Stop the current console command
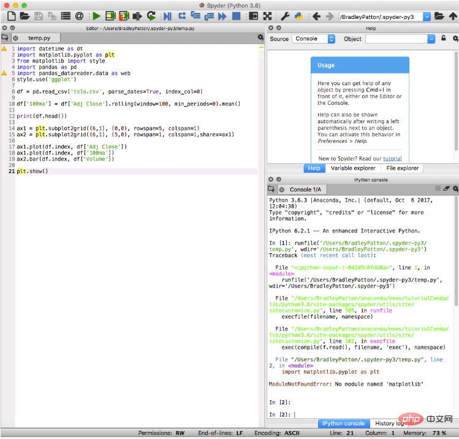 point(438,189)
